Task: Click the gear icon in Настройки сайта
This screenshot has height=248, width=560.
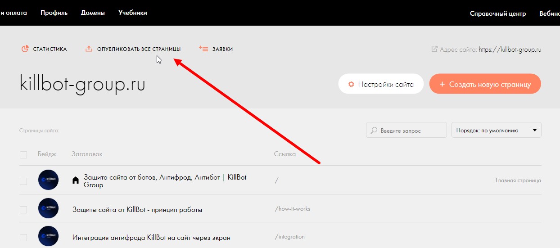Action: (x=352, y=84)
